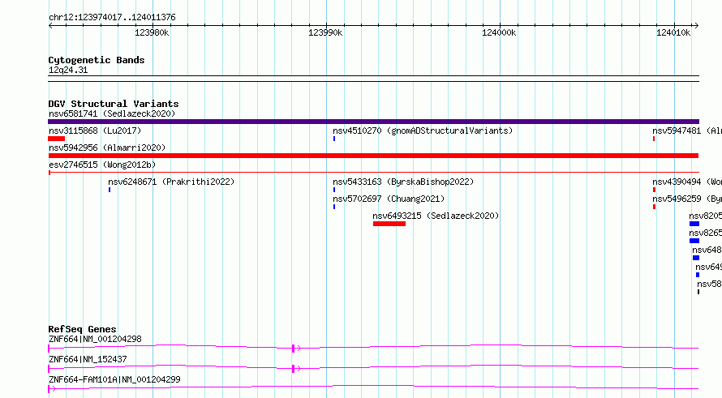Select the exon marker on ZNF664|NM_001204298

[x=294, y=349]
